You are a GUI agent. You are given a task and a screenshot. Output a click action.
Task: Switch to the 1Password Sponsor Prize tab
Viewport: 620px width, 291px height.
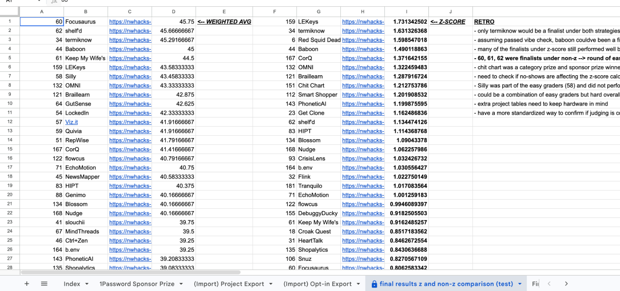tap(137, 284)
